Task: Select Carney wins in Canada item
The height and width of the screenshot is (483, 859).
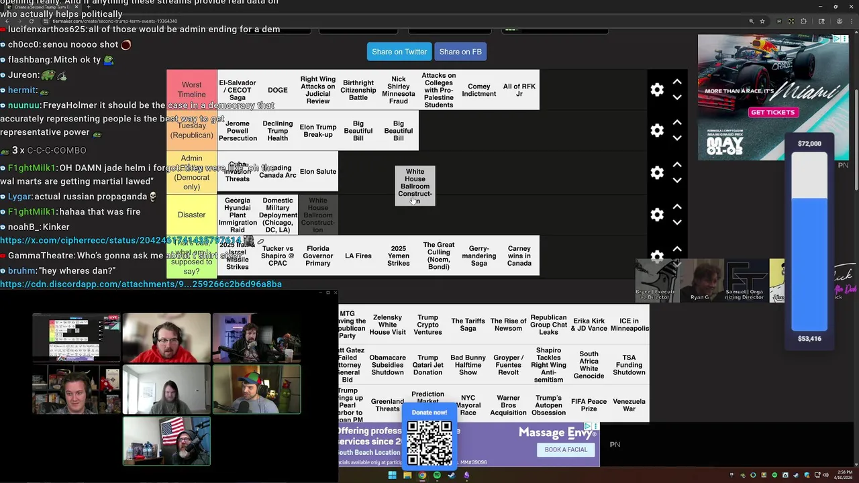Action: [519, 256]
